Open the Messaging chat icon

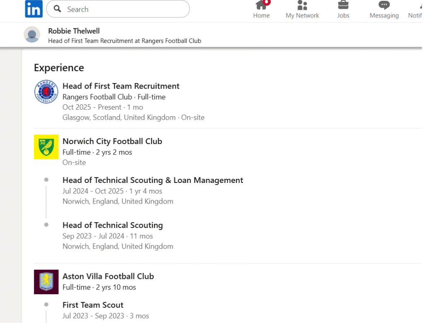click(x=384, y=6)
